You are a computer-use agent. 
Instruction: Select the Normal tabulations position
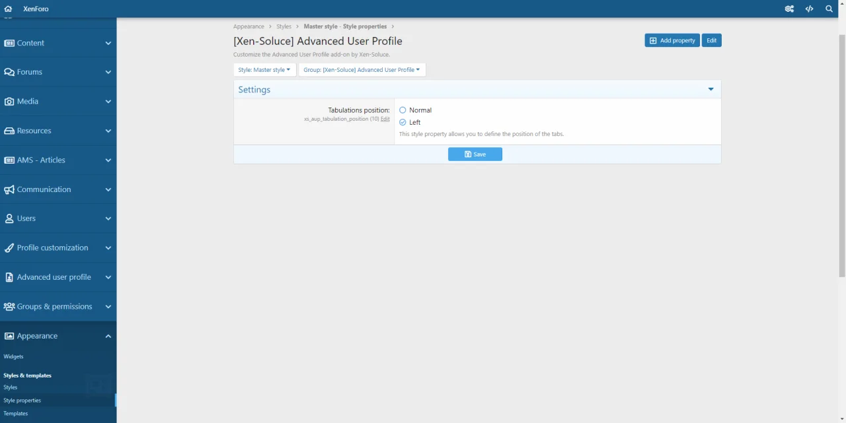click(403, 110)
